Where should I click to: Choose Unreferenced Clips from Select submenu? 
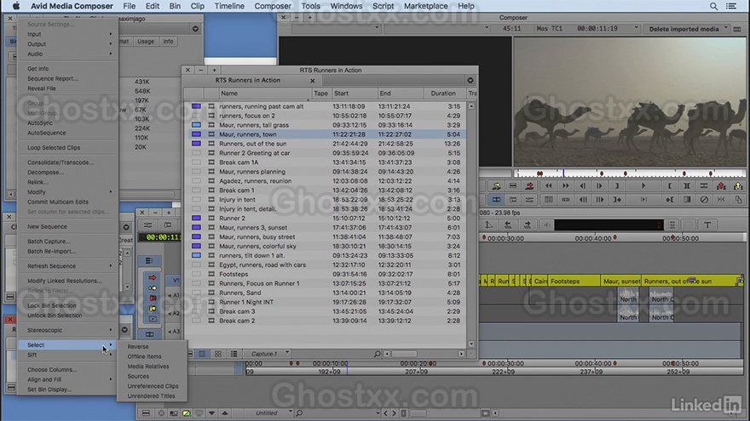153,386
